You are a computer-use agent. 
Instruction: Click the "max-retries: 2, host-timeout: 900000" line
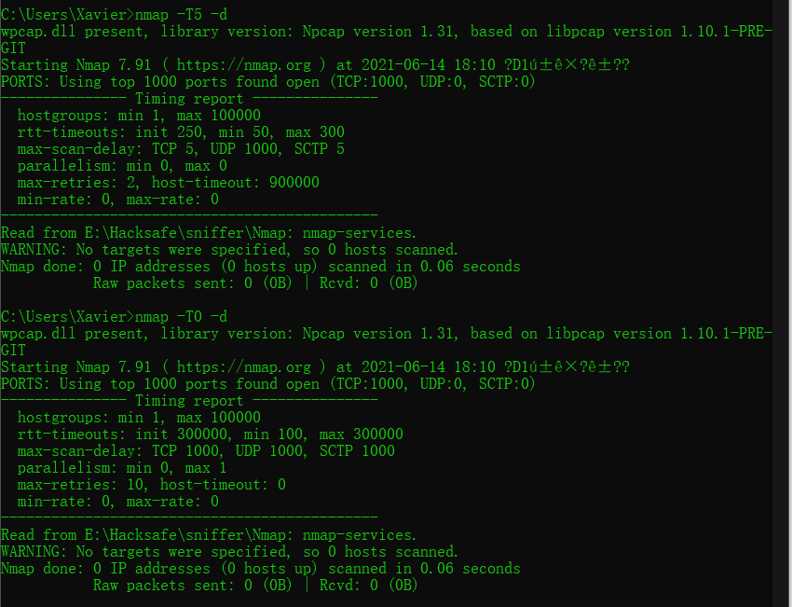click(168, 183)
